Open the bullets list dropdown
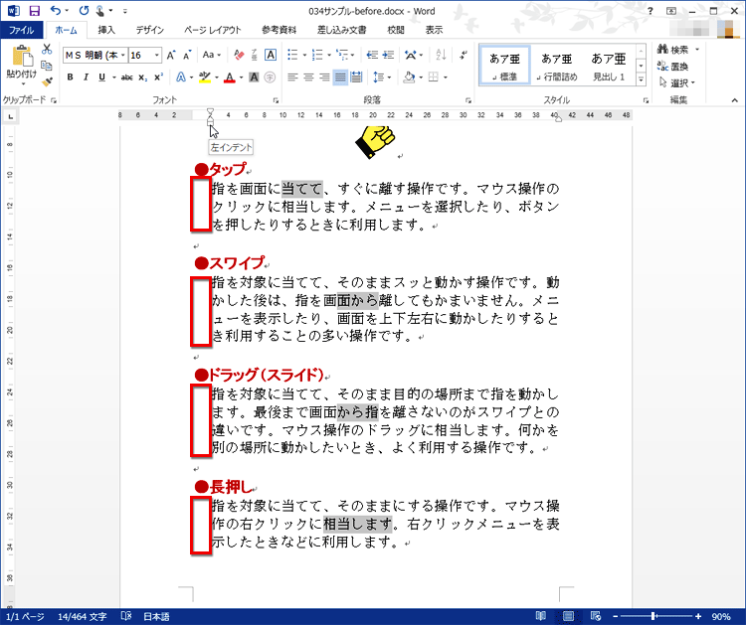The width and height of the screenshot is (746, 625). (304, 55)
